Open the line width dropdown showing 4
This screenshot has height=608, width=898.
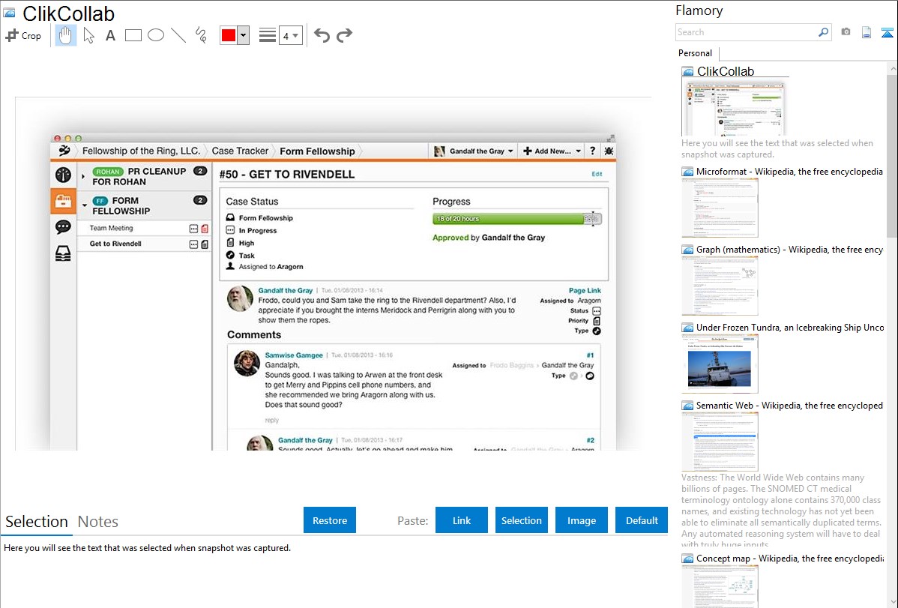coord(291,35)
